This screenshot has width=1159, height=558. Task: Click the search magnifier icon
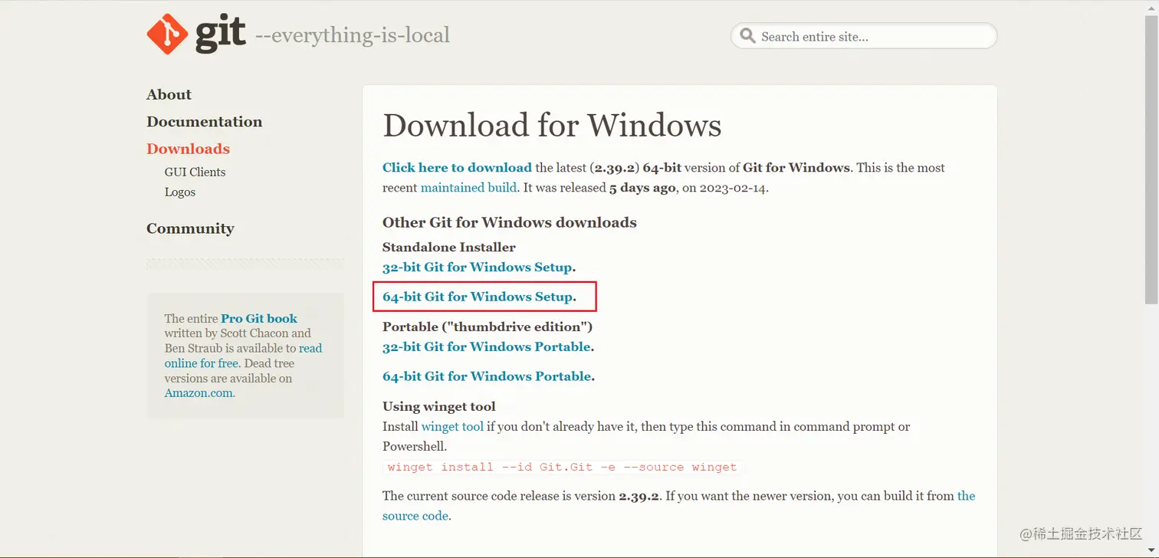tap(747, 36)
